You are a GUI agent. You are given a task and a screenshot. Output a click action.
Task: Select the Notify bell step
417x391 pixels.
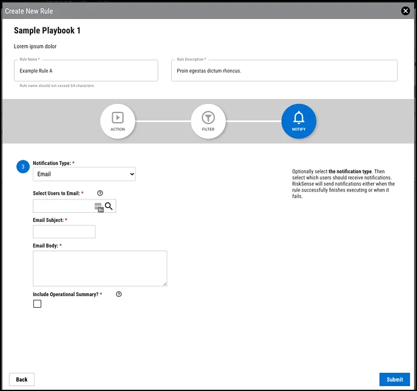(299, 121)
